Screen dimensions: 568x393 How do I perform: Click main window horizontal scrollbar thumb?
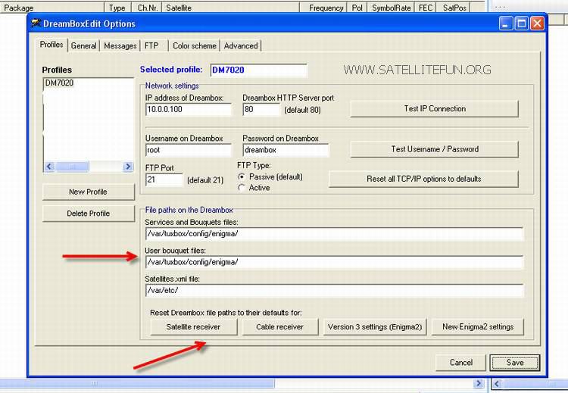tap(137, 383)
